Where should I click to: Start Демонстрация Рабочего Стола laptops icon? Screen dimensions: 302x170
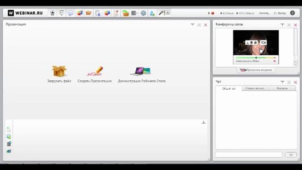141,71
